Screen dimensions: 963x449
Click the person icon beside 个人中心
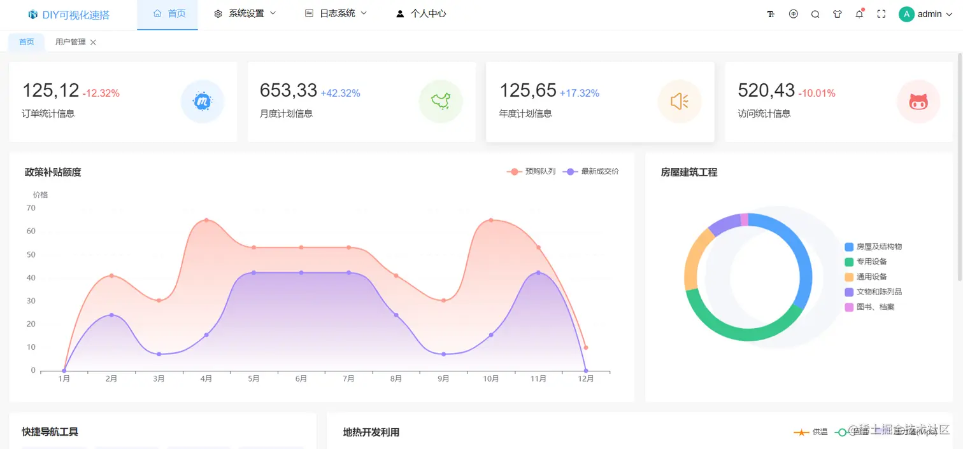click(400, 13)
